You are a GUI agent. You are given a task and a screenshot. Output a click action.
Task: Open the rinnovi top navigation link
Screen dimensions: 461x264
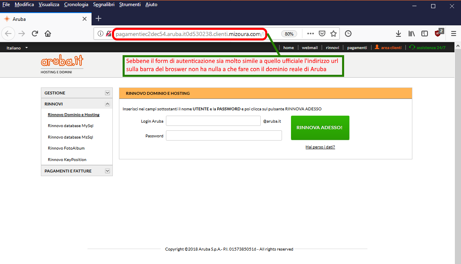click(x=333, y=48)
